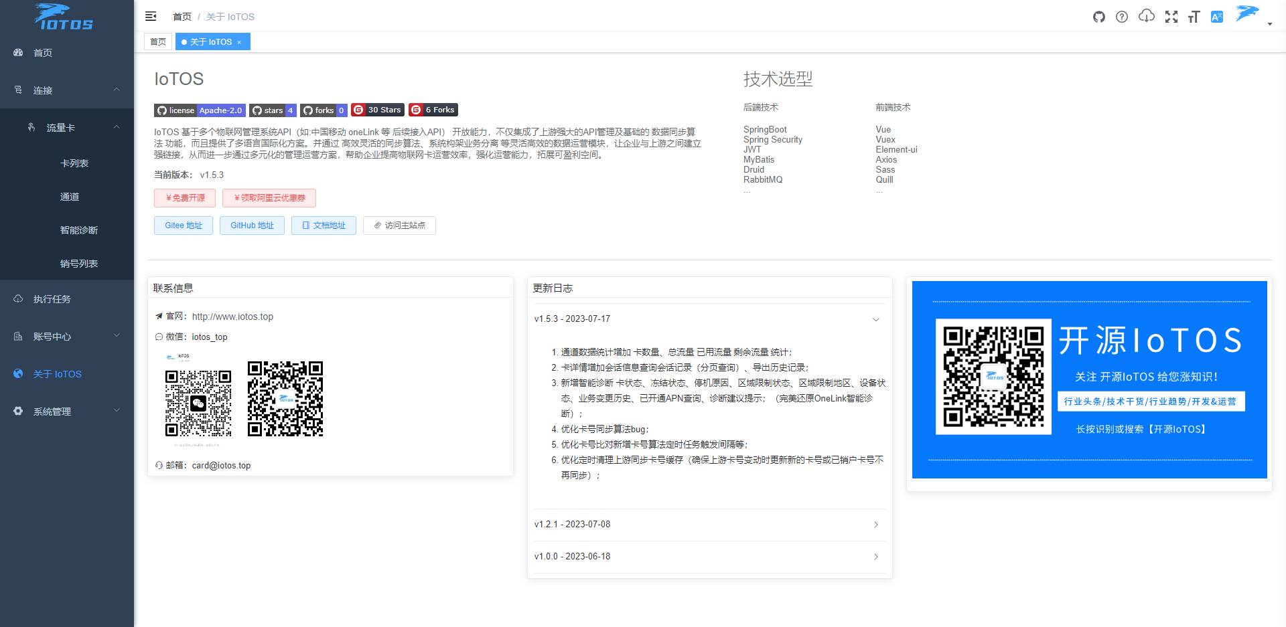Click the 系统管理 gear icon

(x=18, y=411)
